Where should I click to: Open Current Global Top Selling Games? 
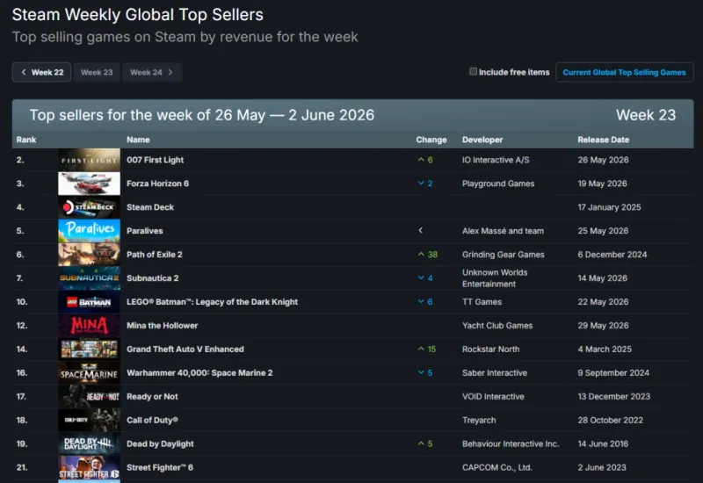coord(624,72)
